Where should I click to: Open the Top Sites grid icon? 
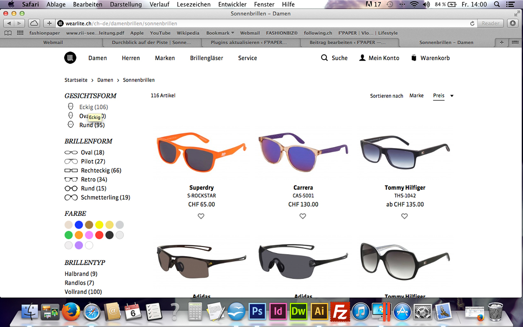20,33
